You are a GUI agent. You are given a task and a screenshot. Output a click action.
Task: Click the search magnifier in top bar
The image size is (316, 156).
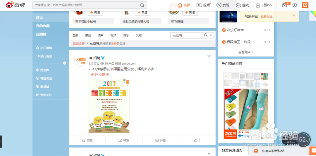tap(142, 5)
